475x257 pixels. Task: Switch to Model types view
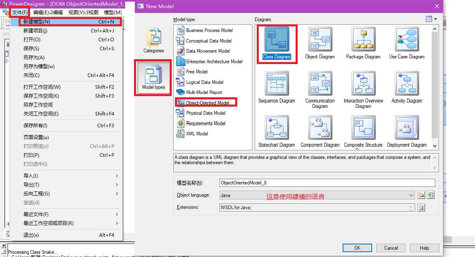point(153,77)
